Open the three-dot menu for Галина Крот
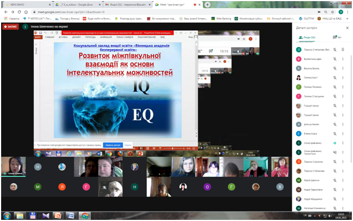 343,78
